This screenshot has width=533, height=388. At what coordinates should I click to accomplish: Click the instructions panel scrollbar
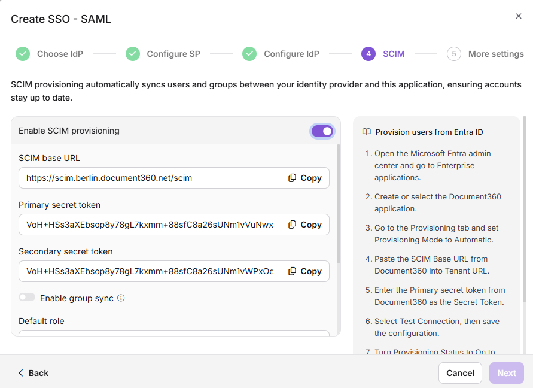click(525, 209)
